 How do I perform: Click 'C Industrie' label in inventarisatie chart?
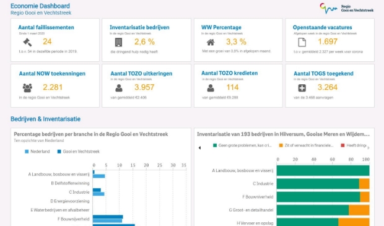pos(263,184)
